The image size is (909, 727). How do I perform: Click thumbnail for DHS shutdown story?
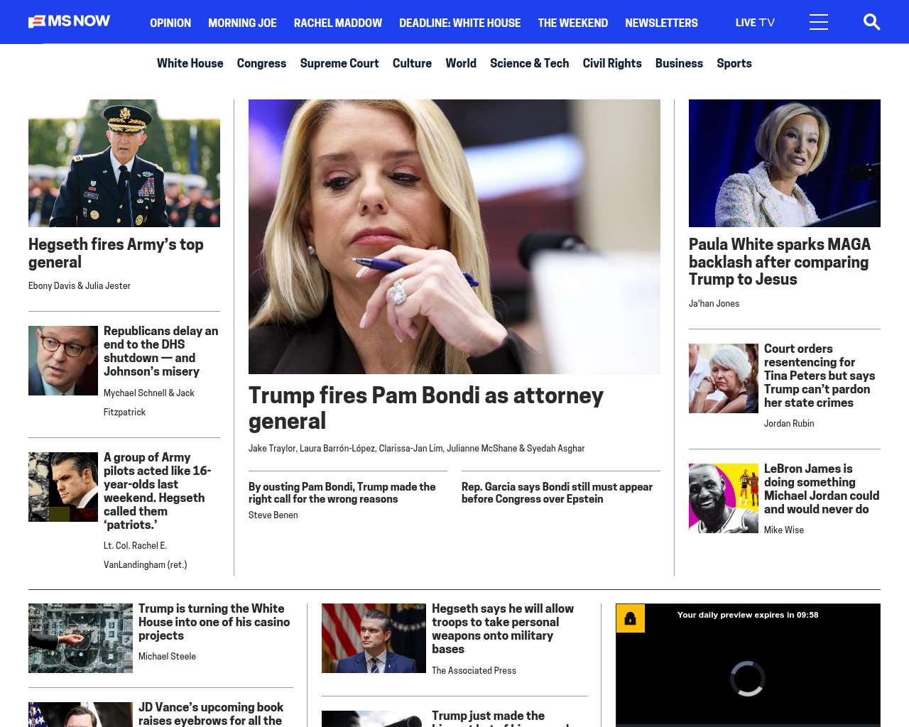[63, 361]
